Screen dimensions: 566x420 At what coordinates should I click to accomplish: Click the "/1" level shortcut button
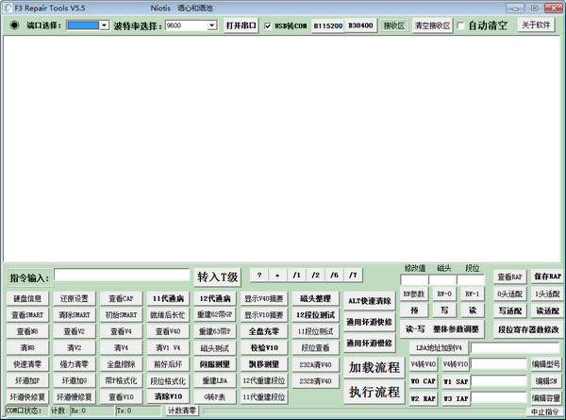pos(296,275)
